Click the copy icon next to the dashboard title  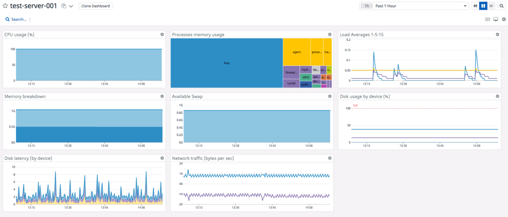pos(63,6)
